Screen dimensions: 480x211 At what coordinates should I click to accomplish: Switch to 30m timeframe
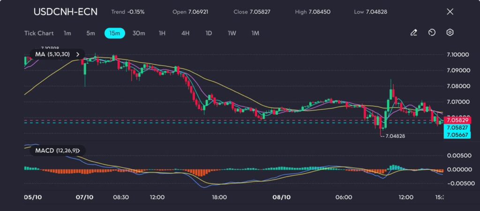[139, 33]
